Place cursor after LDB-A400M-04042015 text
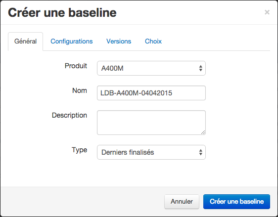 click(173, 93)
